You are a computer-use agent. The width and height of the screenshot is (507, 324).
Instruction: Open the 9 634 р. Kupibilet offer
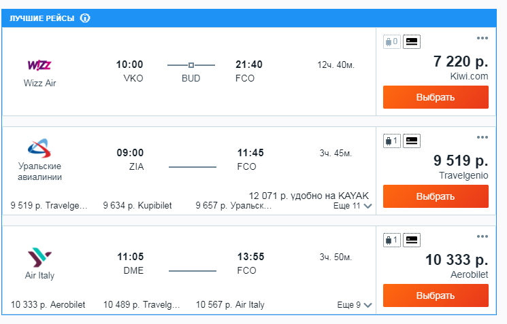tap(137, 206)
